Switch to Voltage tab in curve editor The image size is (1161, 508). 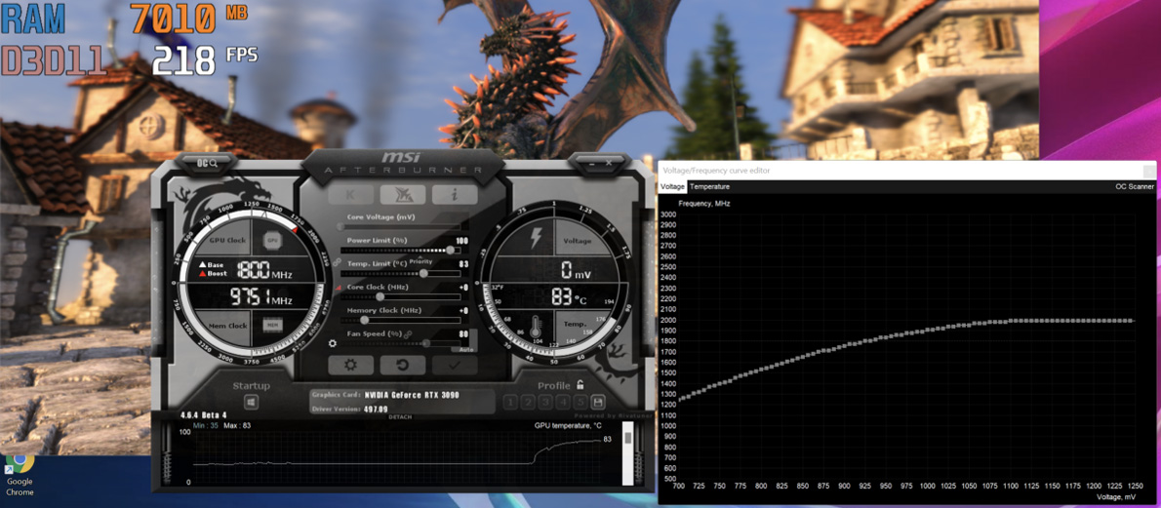(x=672, y=186)
